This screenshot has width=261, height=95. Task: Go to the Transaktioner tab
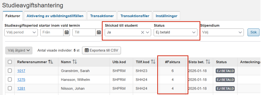tap(102, 16)
